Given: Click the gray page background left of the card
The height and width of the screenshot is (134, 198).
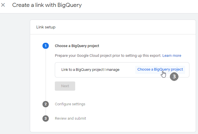Looking at the screenshot, I should (14, 72).
